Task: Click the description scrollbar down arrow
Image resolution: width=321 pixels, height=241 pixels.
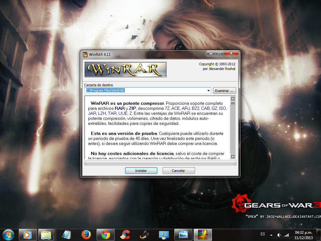Action: 233,156
